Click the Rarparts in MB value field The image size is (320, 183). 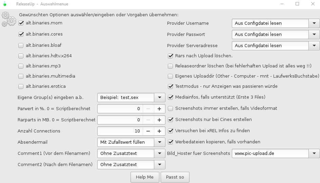(x=120, y=120)
